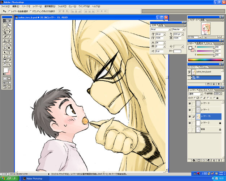Switch to the チャンネル (Channels) tab
226x181 pixels.
(203, 90)
